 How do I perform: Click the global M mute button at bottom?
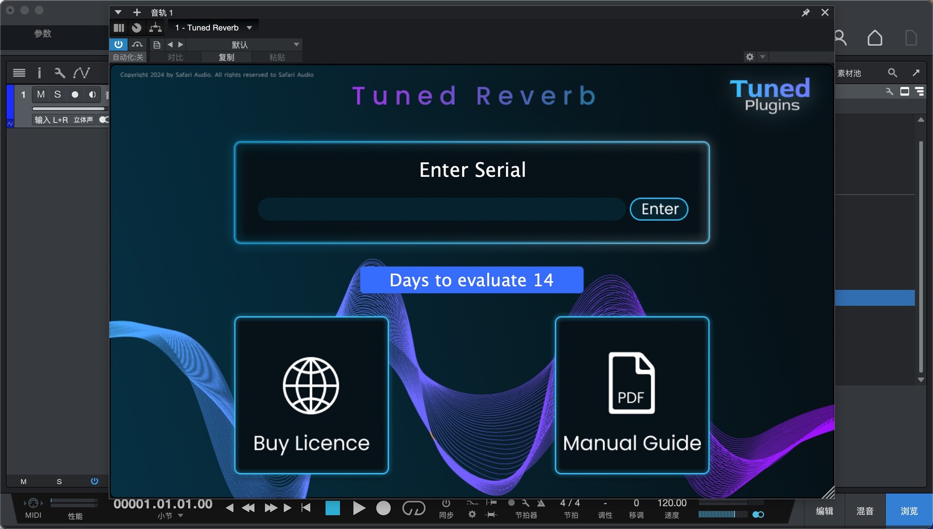pos(23,481)
